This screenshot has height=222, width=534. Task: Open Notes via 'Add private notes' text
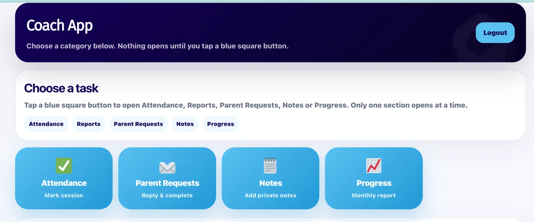pyautogui.click(x=270, y=195)
